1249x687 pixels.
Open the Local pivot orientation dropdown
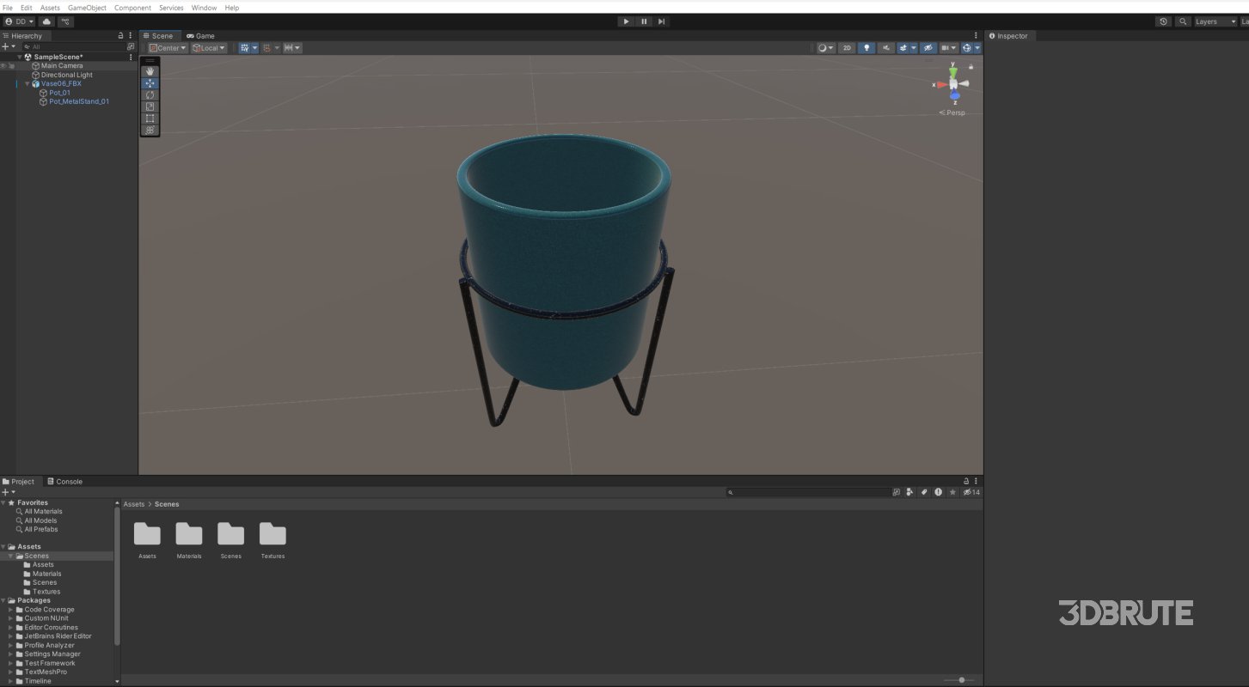pos(209,47)
